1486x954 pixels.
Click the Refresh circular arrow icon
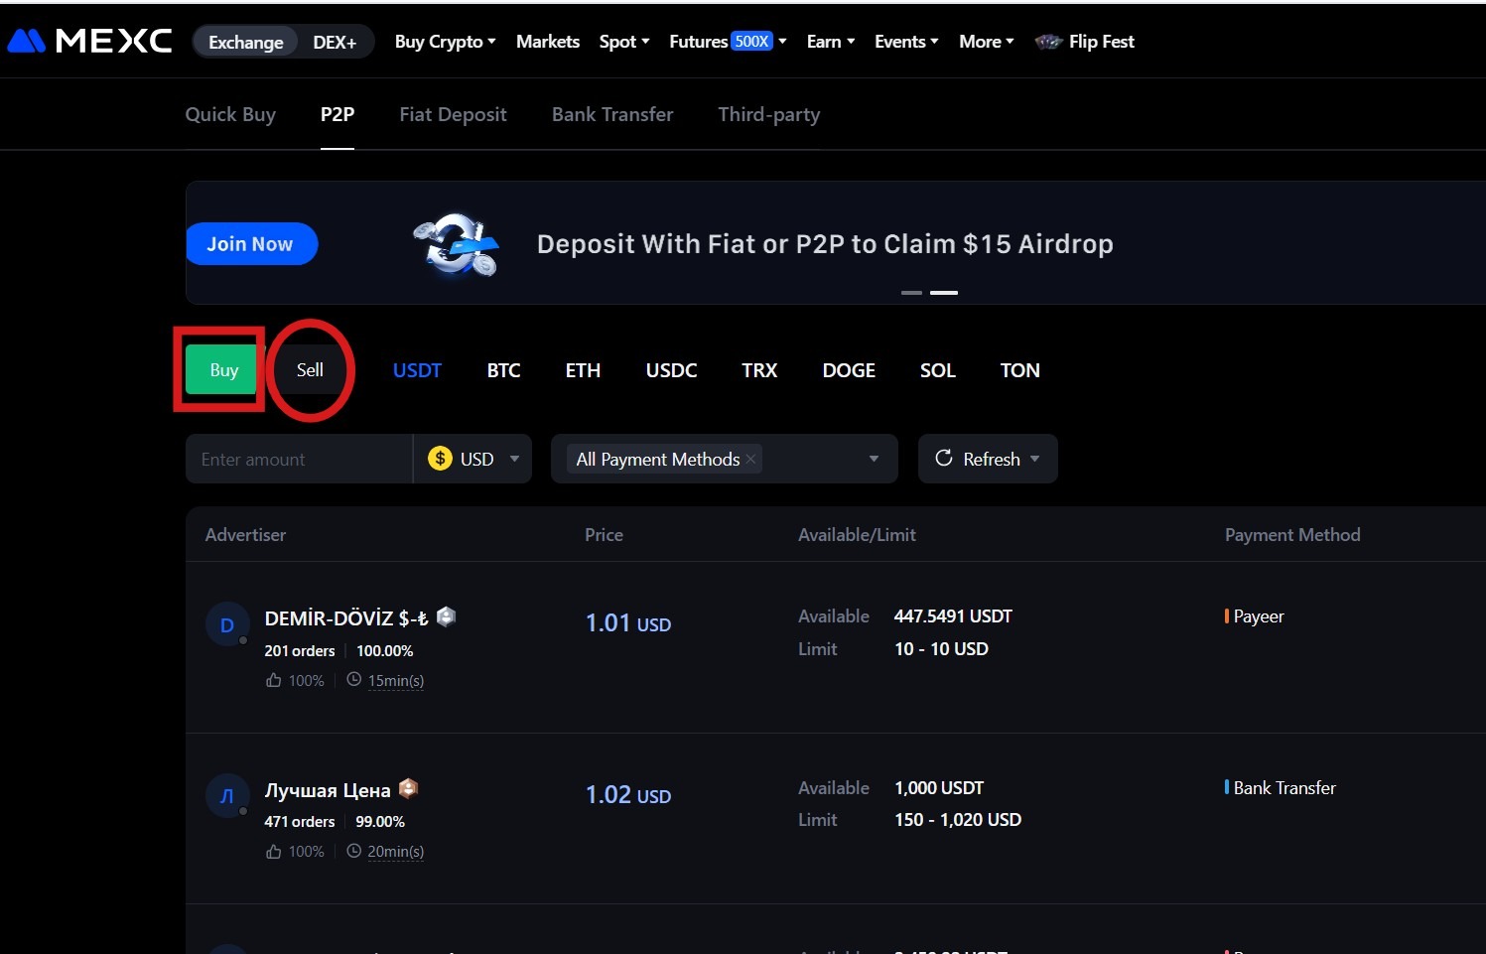[x=944, y=458]
